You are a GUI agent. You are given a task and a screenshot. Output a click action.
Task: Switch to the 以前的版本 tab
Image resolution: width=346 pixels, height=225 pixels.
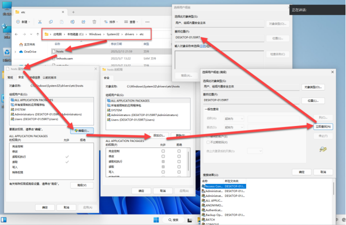click(49, 77)
